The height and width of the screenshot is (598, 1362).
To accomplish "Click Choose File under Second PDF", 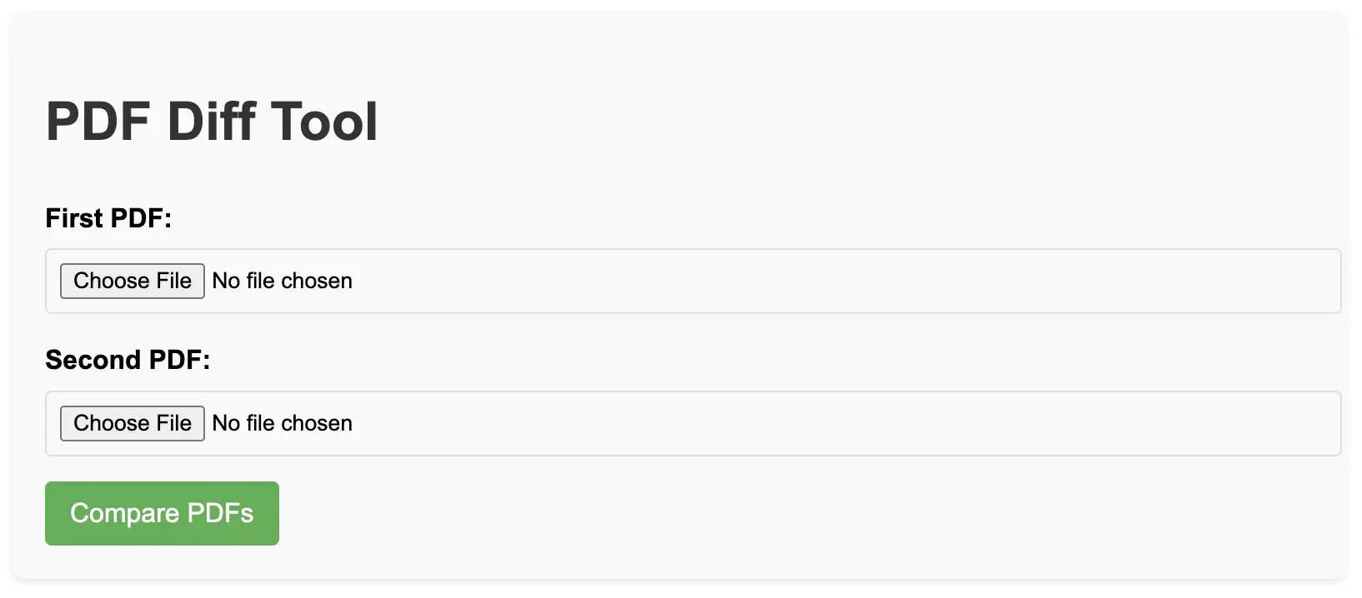I will (133, 423).
